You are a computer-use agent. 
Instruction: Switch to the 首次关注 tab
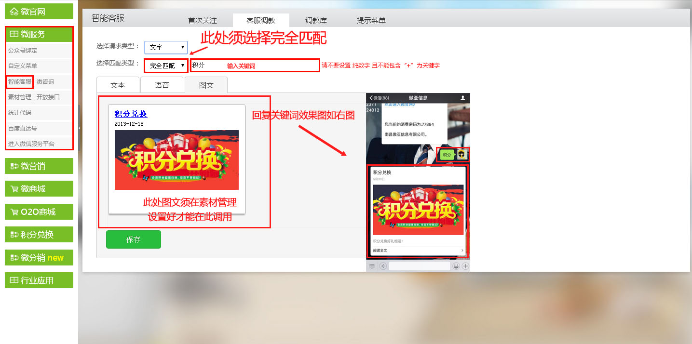pyautogui.click(x=203, y=21)
